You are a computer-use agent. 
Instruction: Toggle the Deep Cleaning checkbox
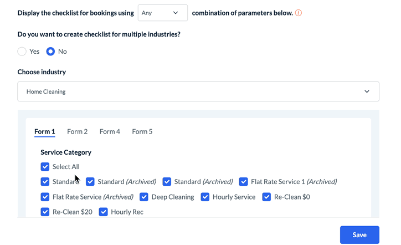click(144, 197)
